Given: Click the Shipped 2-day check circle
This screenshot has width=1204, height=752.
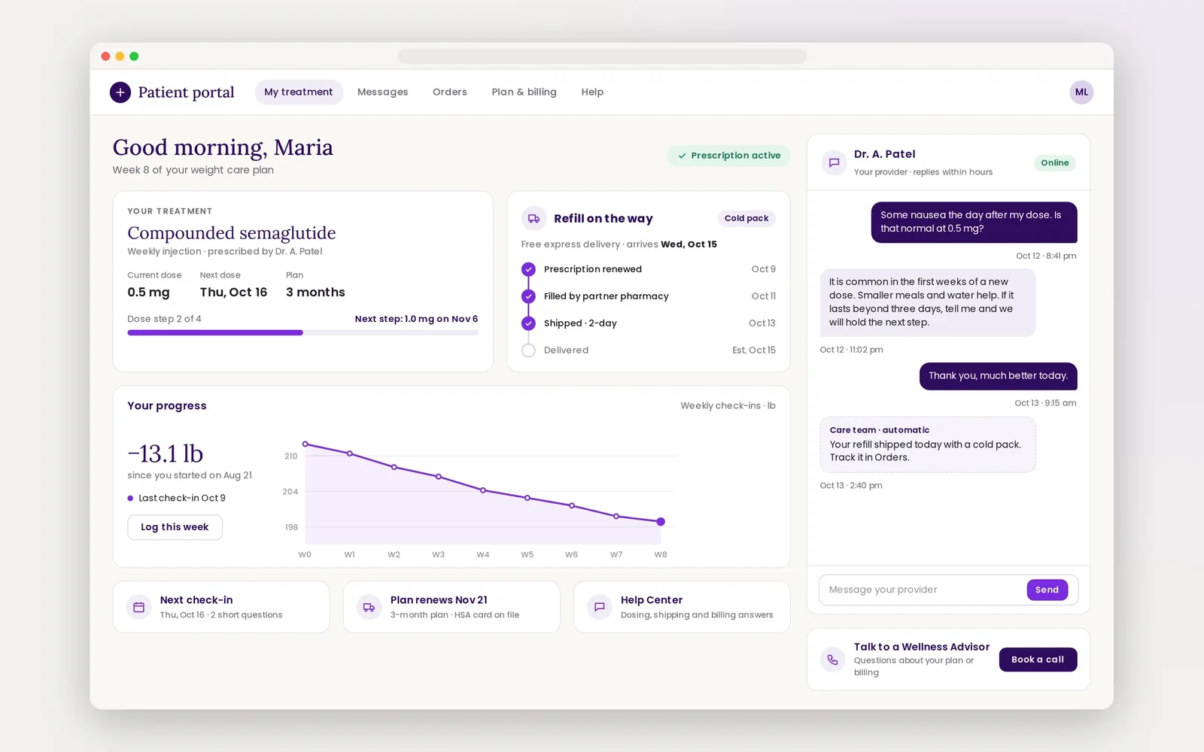Looking at the screenshot, I should click(x=529, y=323).
